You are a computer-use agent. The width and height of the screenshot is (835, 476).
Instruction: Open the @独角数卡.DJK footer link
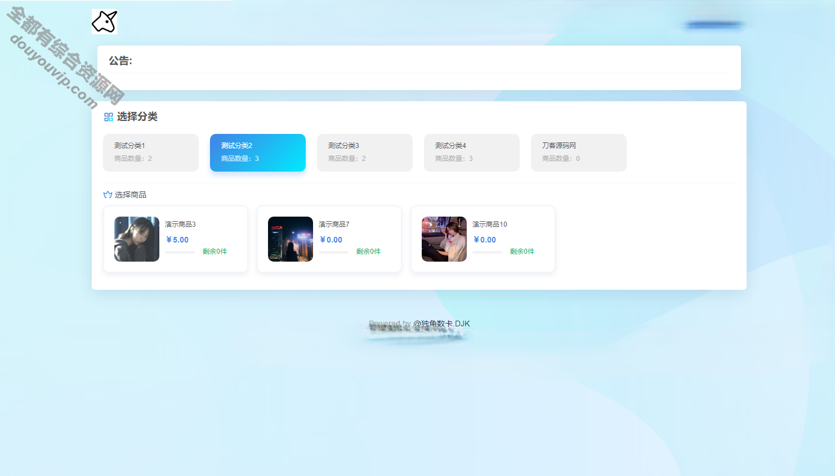pos(441,324)
